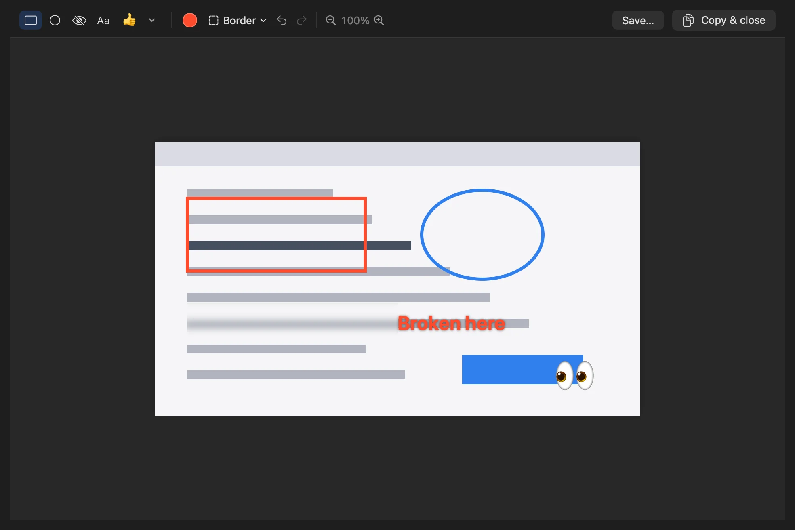Zoom out with the minus magnifier
Image resolution: width=795 pixels, height=530 pixels.
click(x=331, y=20)
